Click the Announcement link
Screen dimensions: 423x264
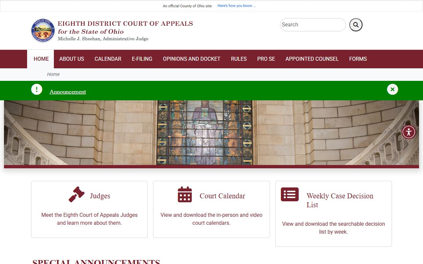click(x=68, y=92)
